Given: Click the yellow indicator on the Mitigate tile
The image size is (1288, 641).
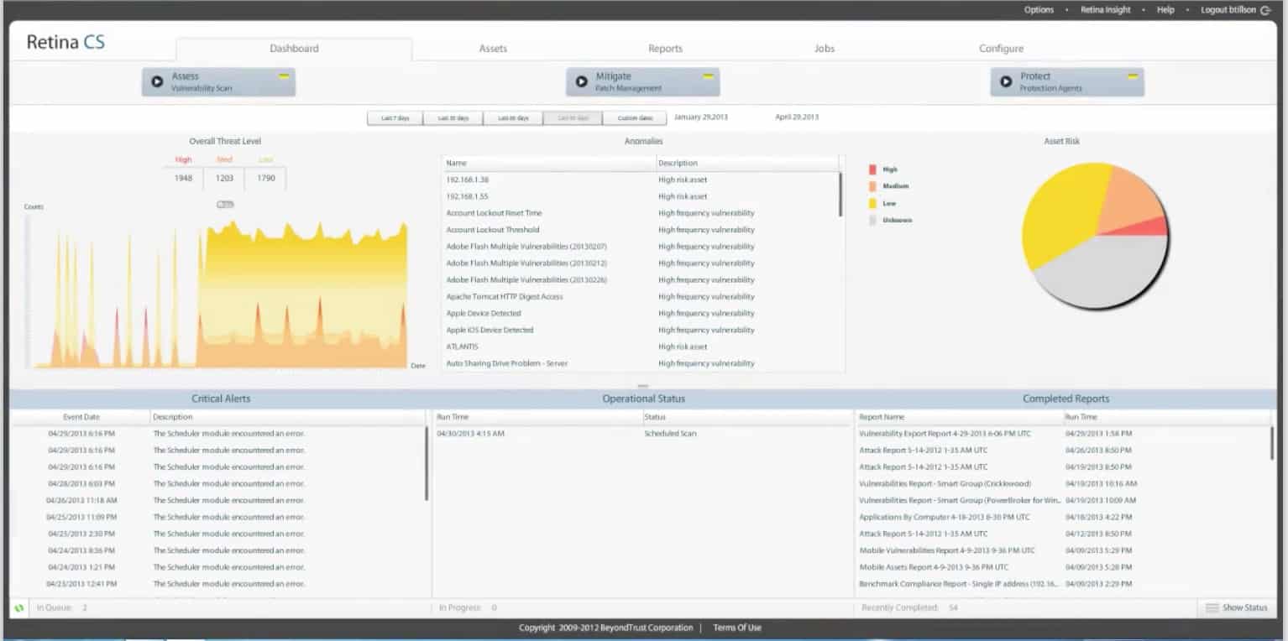Looking at the screenshot, I should point(709,76).
